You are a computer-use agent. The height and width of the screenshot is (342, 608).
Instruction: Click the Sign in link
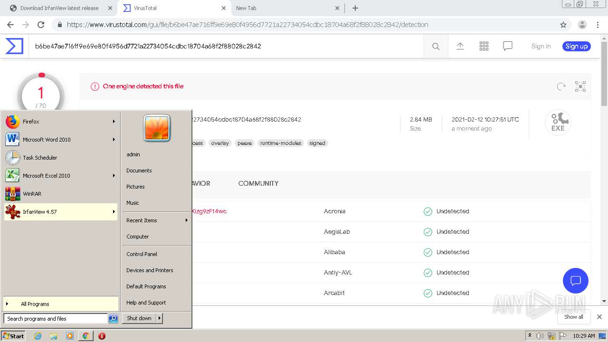pyautogui.click(x=541, y=46)
